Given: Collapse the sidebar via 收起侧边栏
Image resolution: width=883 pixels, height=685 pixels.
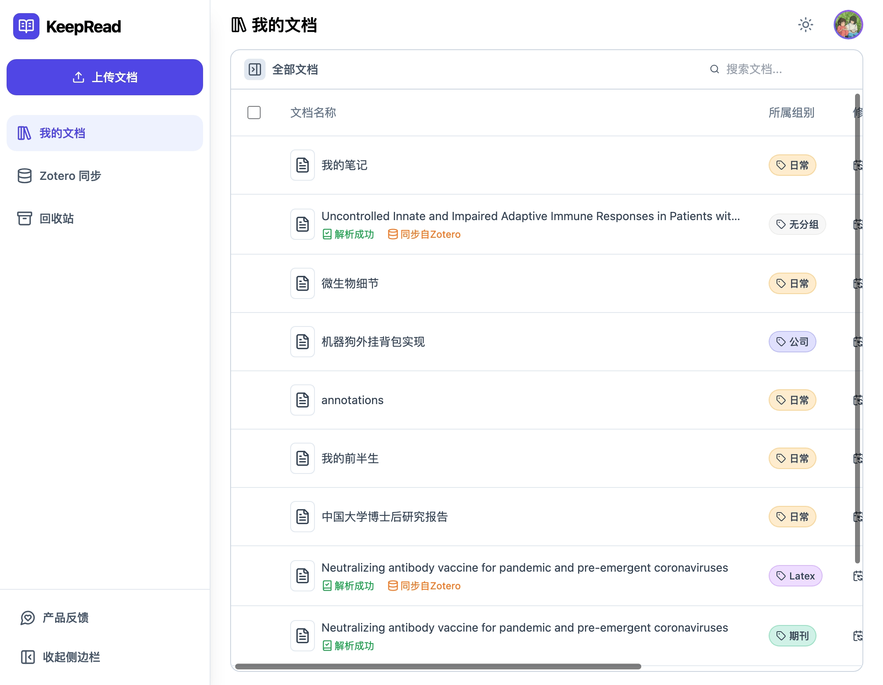Looking at the screenshot, I should 72,657.
